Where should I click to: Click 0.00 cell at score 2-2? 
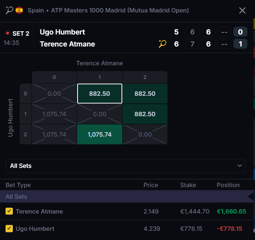145,134
